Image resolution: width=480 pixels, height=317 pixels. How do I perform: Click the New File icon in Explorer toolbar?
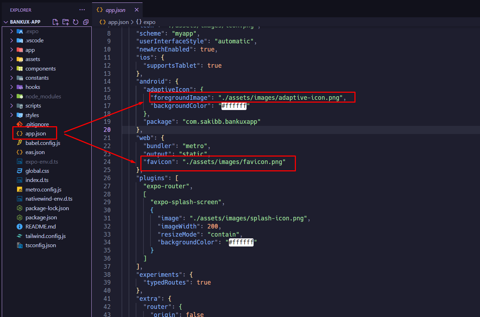pyautogui.click(x=55, y=22)
